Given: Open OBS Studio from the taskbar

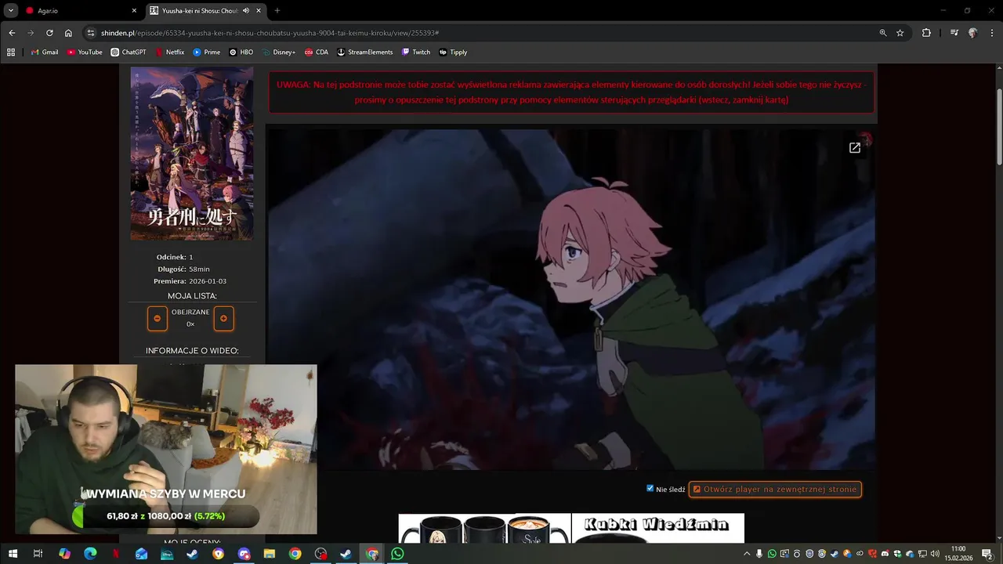Looking at the screenshot, I should [320, 554].
